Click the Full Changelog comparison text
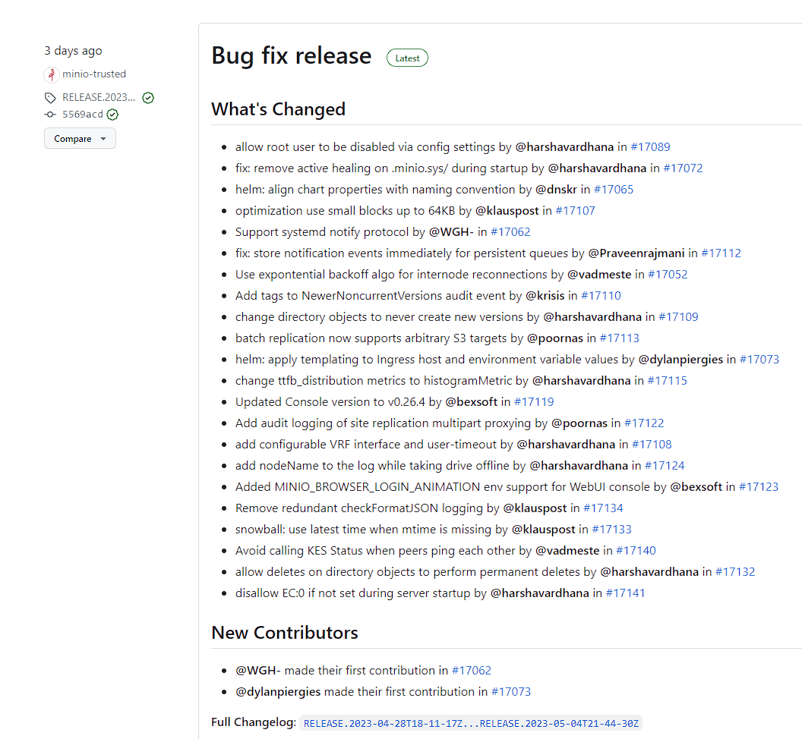Screen dimensions: 802x739 [469, 722]
